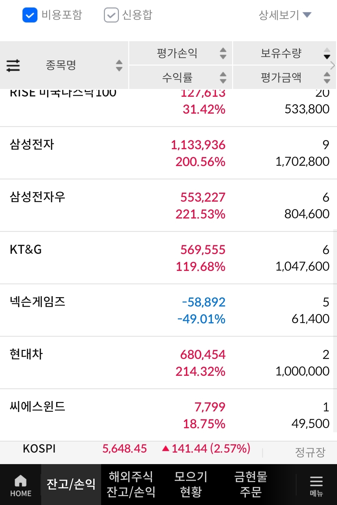Select the 넥슨게임즈 holding row
This screenshot has height=505, width=337.
click(x=168, y=310)
